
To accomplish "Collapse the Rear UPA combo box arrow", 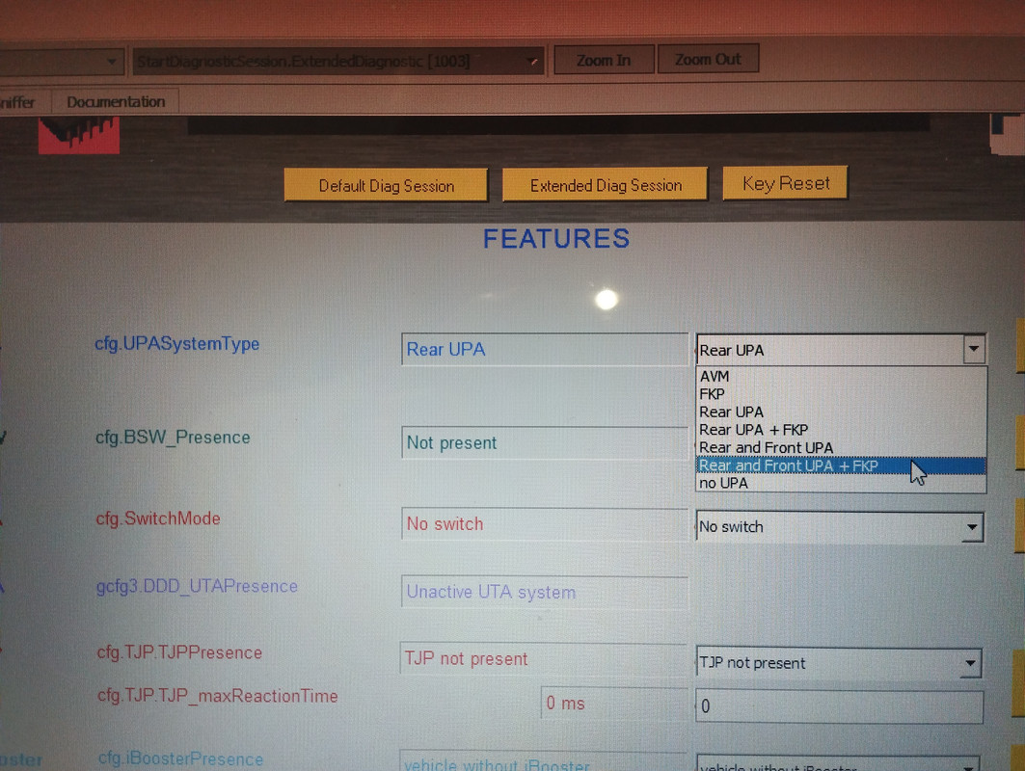I will click(x=973, y=349).
